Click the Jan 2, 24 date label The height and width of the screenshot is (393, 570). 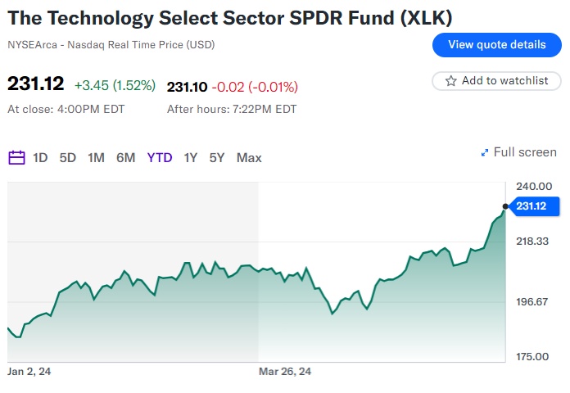[29, 372]
